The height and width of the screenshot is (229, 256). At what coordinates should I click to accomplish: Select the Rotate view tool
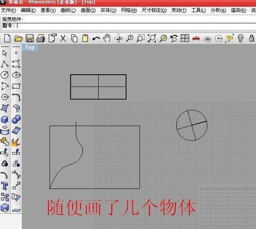(118, 38)
